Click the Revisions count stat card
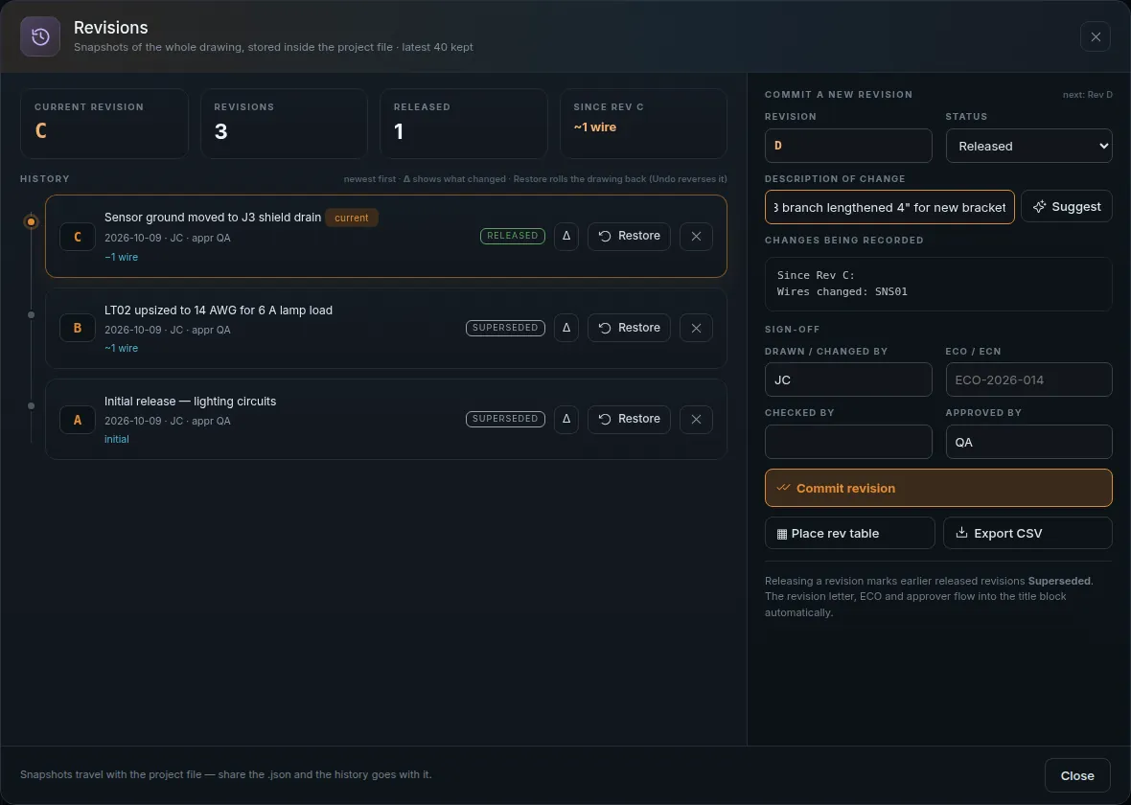This screenshot has height=805, width=1131. [x=285, y=124]
